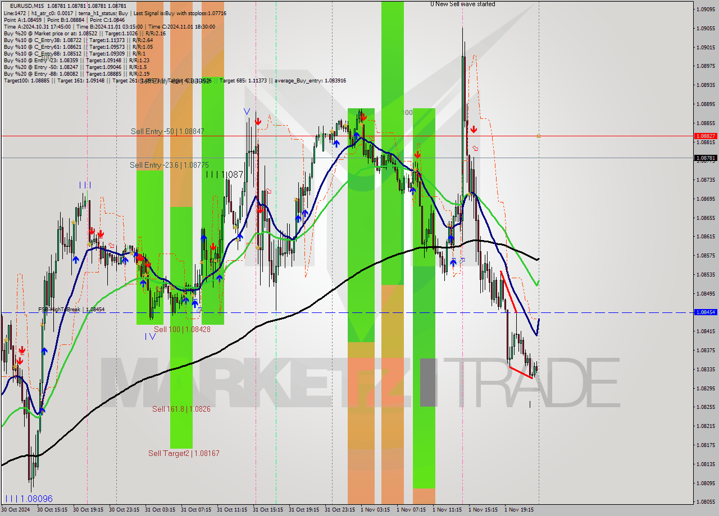Screen dimensions: 719x516
Task: Click the 1.08975 price axis value
Action: pyautogui.click(x=706, y=66)
